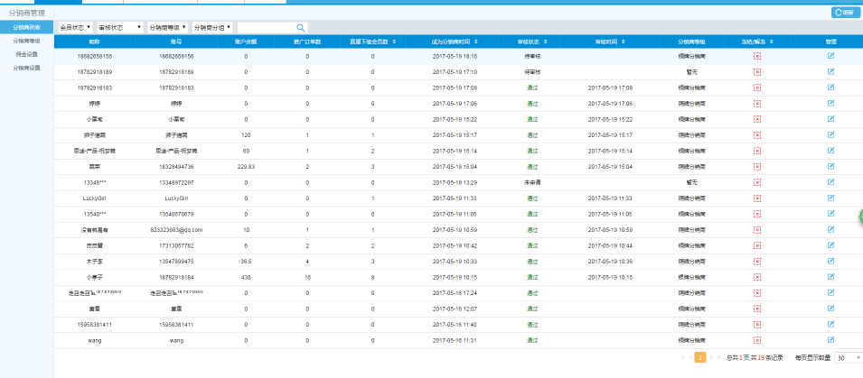Click freeze icon for account 13547899475
Viewport: 863px width, 378px height.
pyautogui.click(x=757, y=261)
